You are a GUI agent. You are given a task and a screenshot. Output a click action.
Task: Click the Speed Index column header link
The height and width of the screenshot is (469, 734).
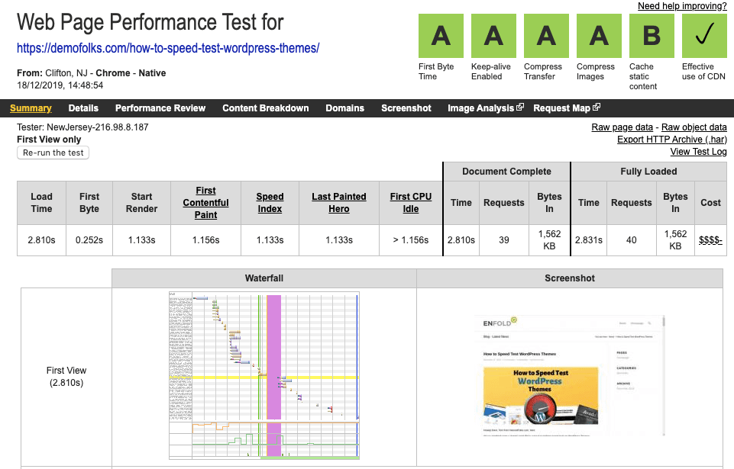[270, 203]
